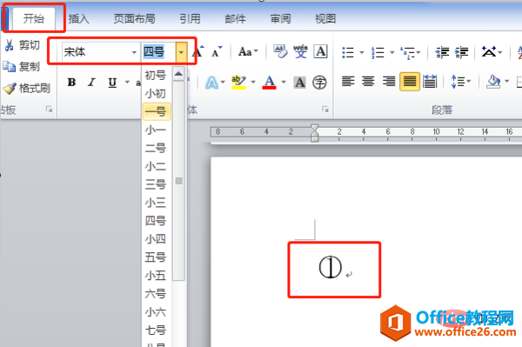
Task: Click the Asian layout icon
Action: point(489,52)
